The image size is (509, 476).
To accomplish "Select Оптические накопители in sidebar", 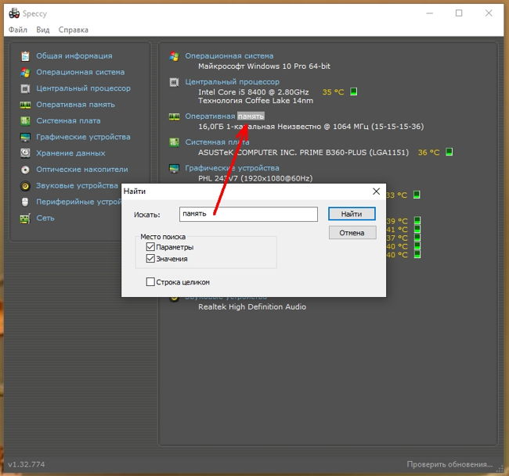I will coord(82,170).
